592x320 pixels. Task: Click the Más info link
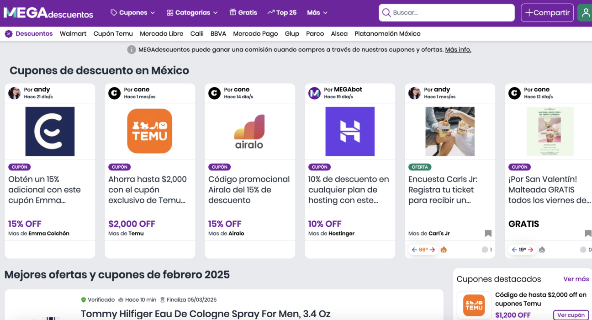pos(458,49)
